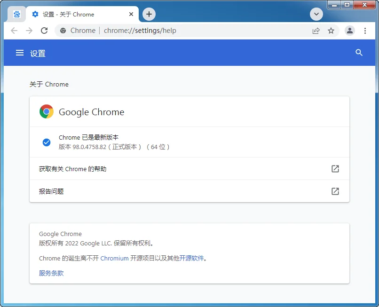Go back using the back arrow
This screenshot has width=379, height=307.
14,31
